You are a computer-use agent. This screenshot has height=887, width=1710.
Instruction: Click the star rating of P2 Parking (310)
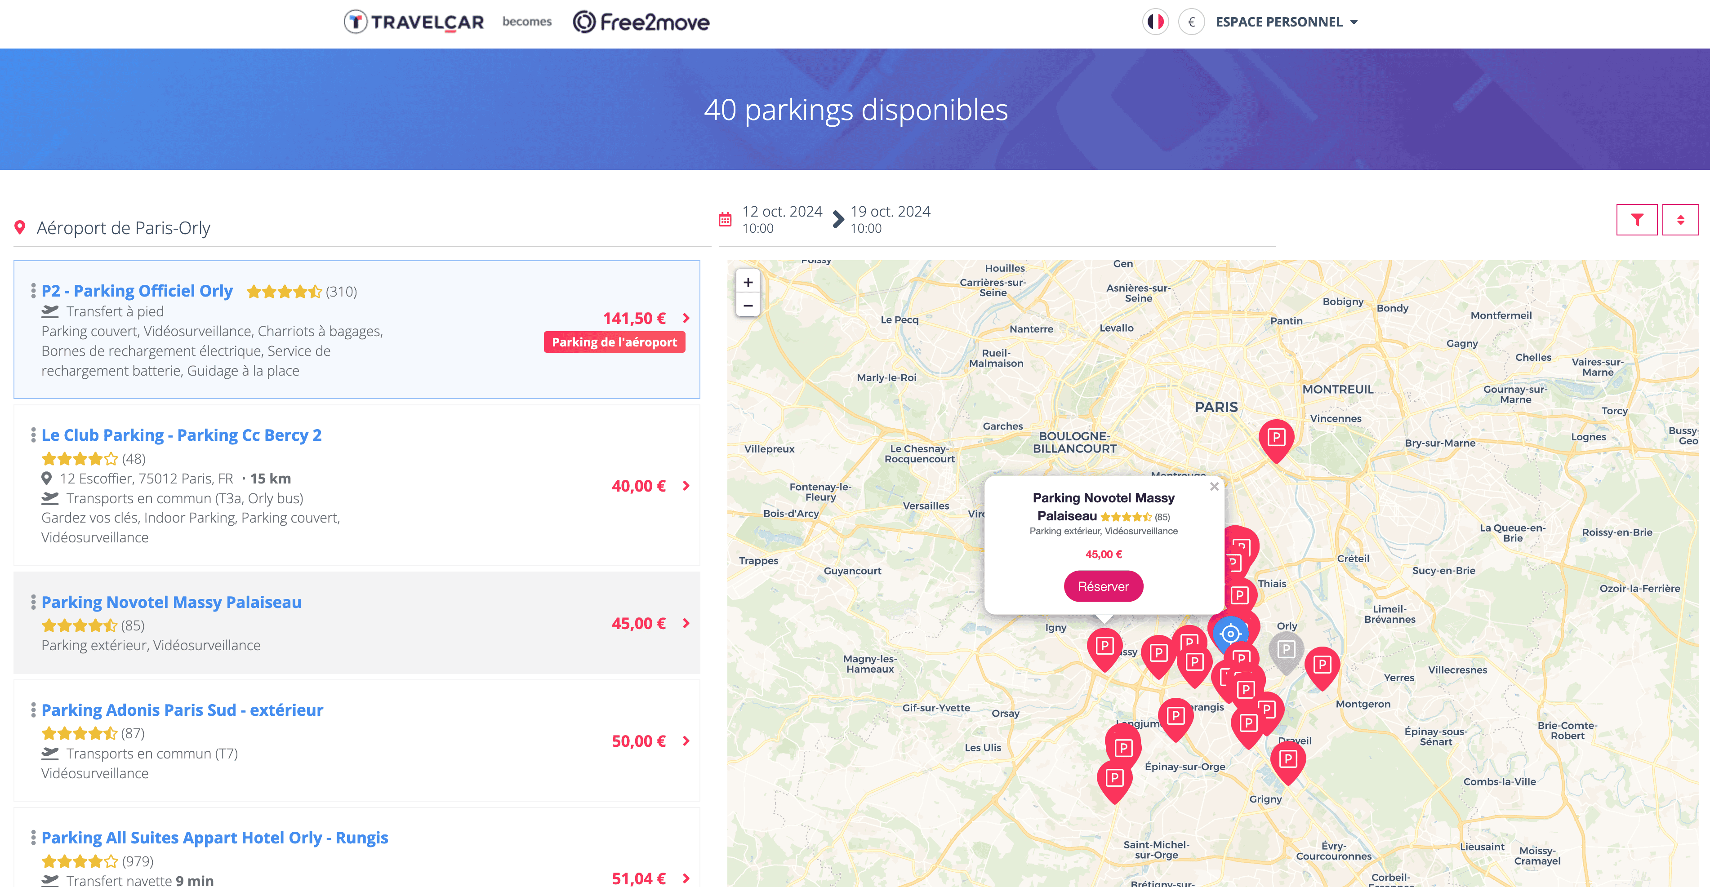coord(284,291)
